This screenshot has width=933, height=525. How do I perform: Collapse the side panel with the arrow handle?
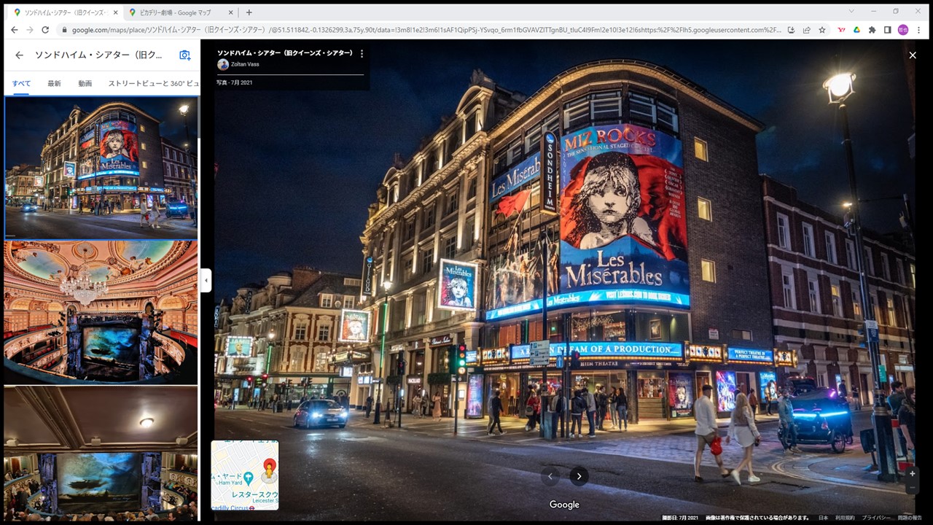(206, 280)
